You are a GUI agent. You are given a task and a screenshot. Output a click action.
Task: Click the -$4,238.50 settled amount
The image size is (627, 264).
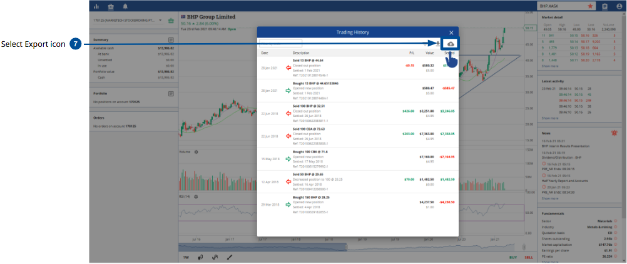[447, 203]
